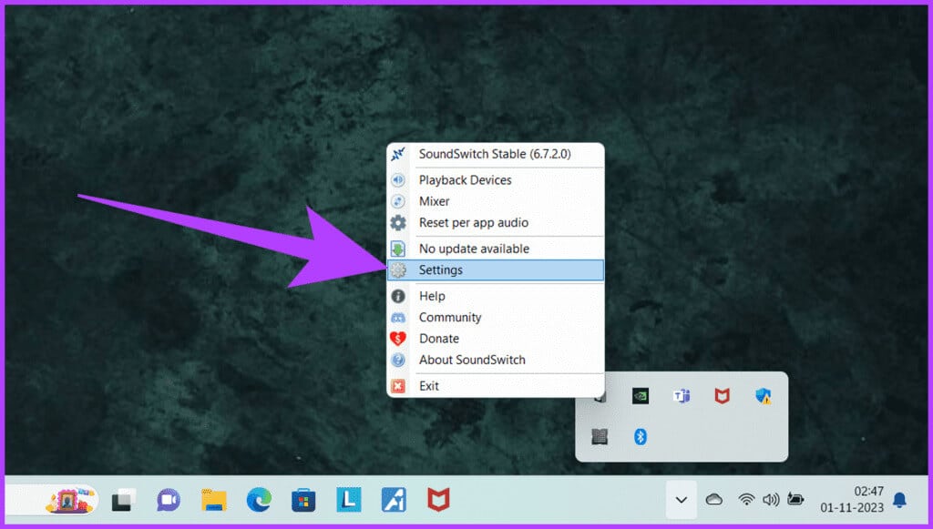Click the battery charging icon
The image size is (933, 529).
tap(795, 500)
